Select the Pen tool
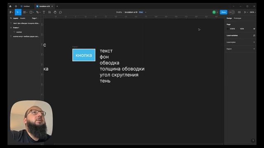The width and height of the screenshot is (264, 148). point(38,12)
